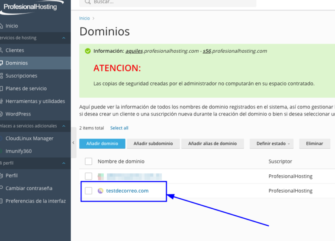Click the blurred domain's favicon
Screen dimensions: 335x241
click(101, 177)
